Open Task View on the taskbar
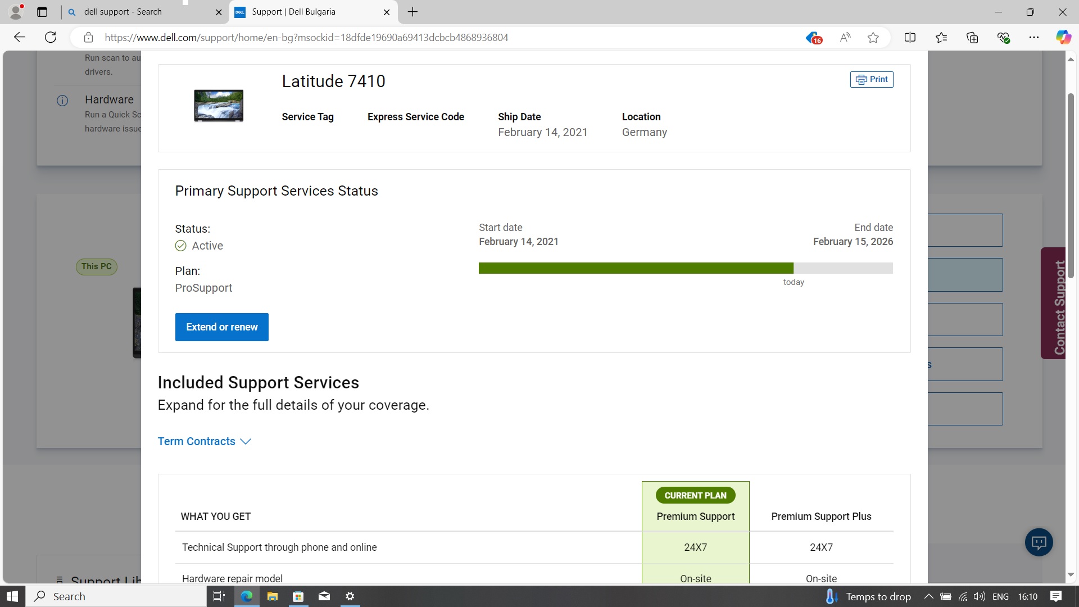This screenshot has width=1079, height=607. click(x=219, y=596)
